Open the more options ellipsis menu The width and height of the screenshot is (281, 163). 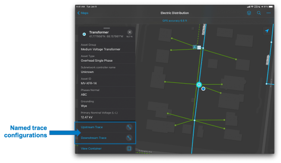coord(268,13)
